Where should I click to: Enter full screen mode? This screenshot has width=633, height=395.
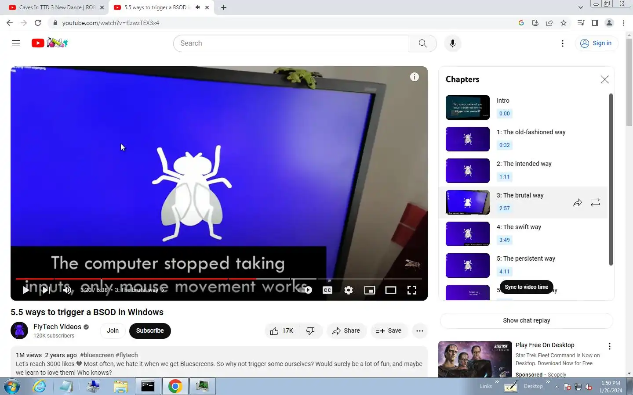[x=412, y=290]
